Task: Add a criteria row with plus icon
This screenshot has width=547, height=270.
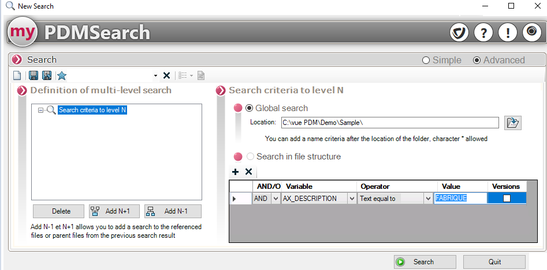Action: (235, 172)
